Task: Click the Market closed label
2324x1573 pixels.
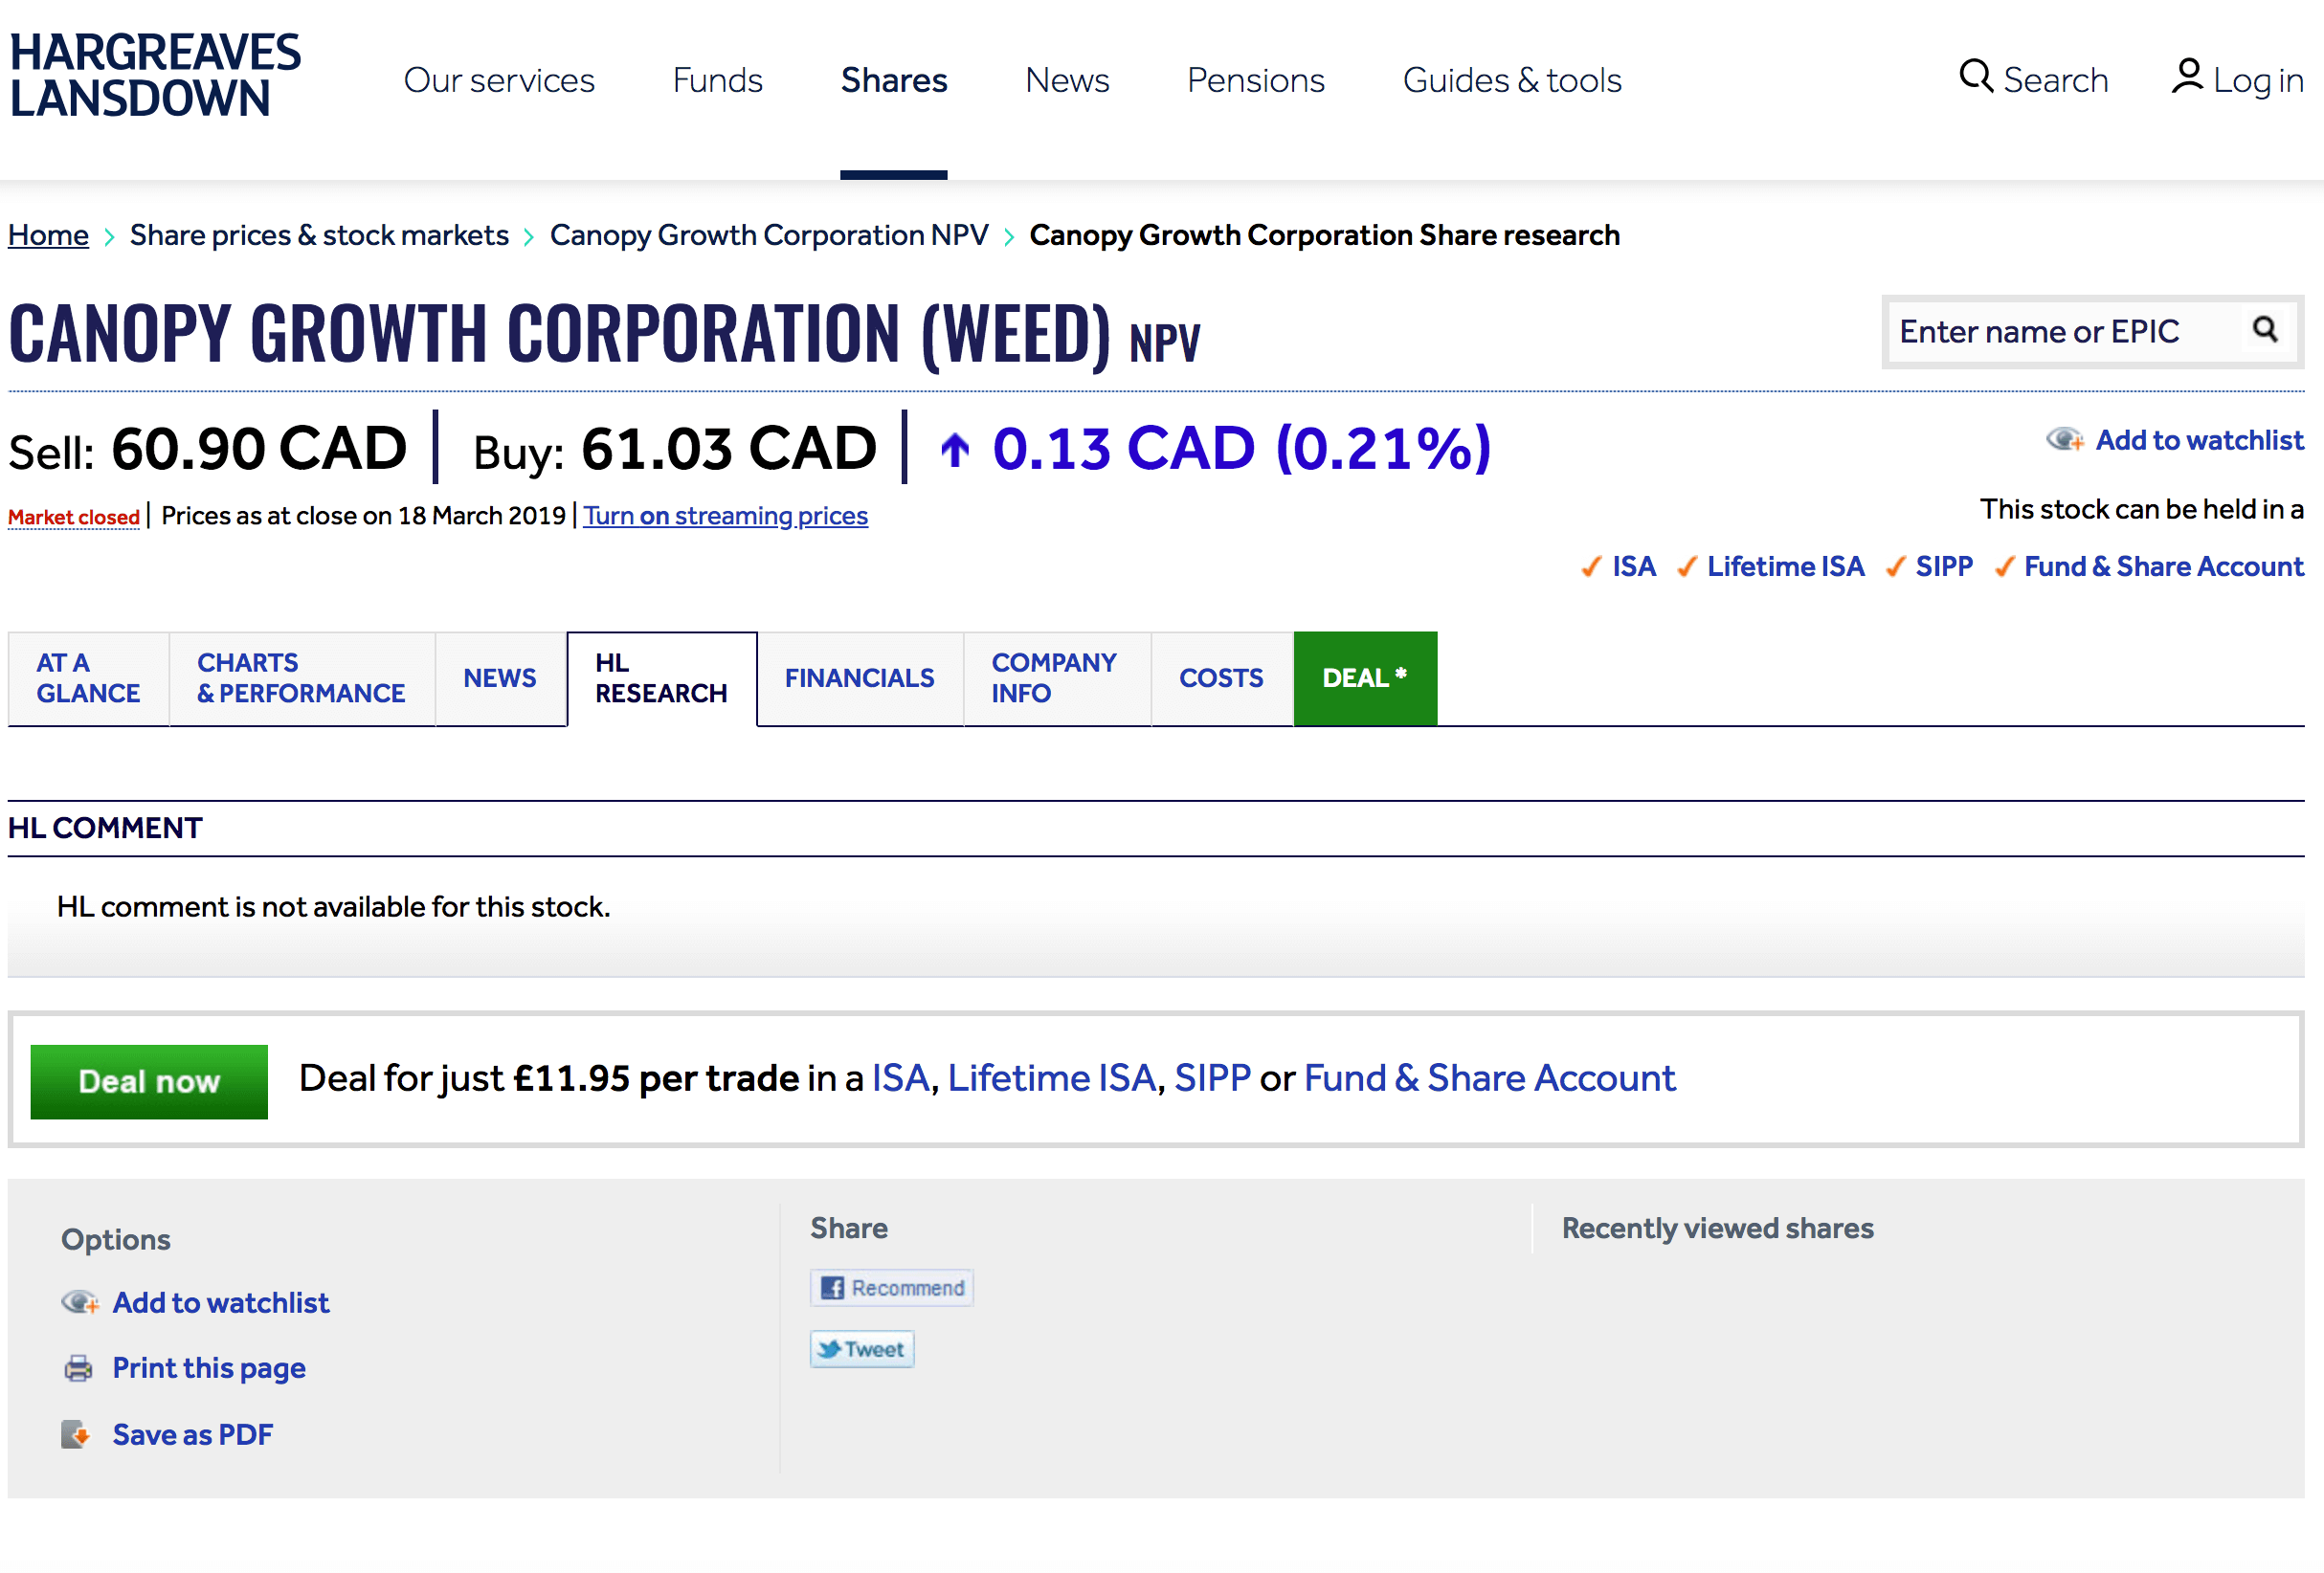Action: click(74, 517)
